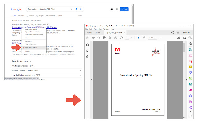
Task: Click the share with others person icon
Action: pyautogui.click(x=190, y=38)
